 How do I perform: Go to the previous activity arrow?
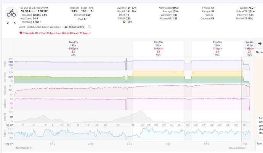click(8, 23)
